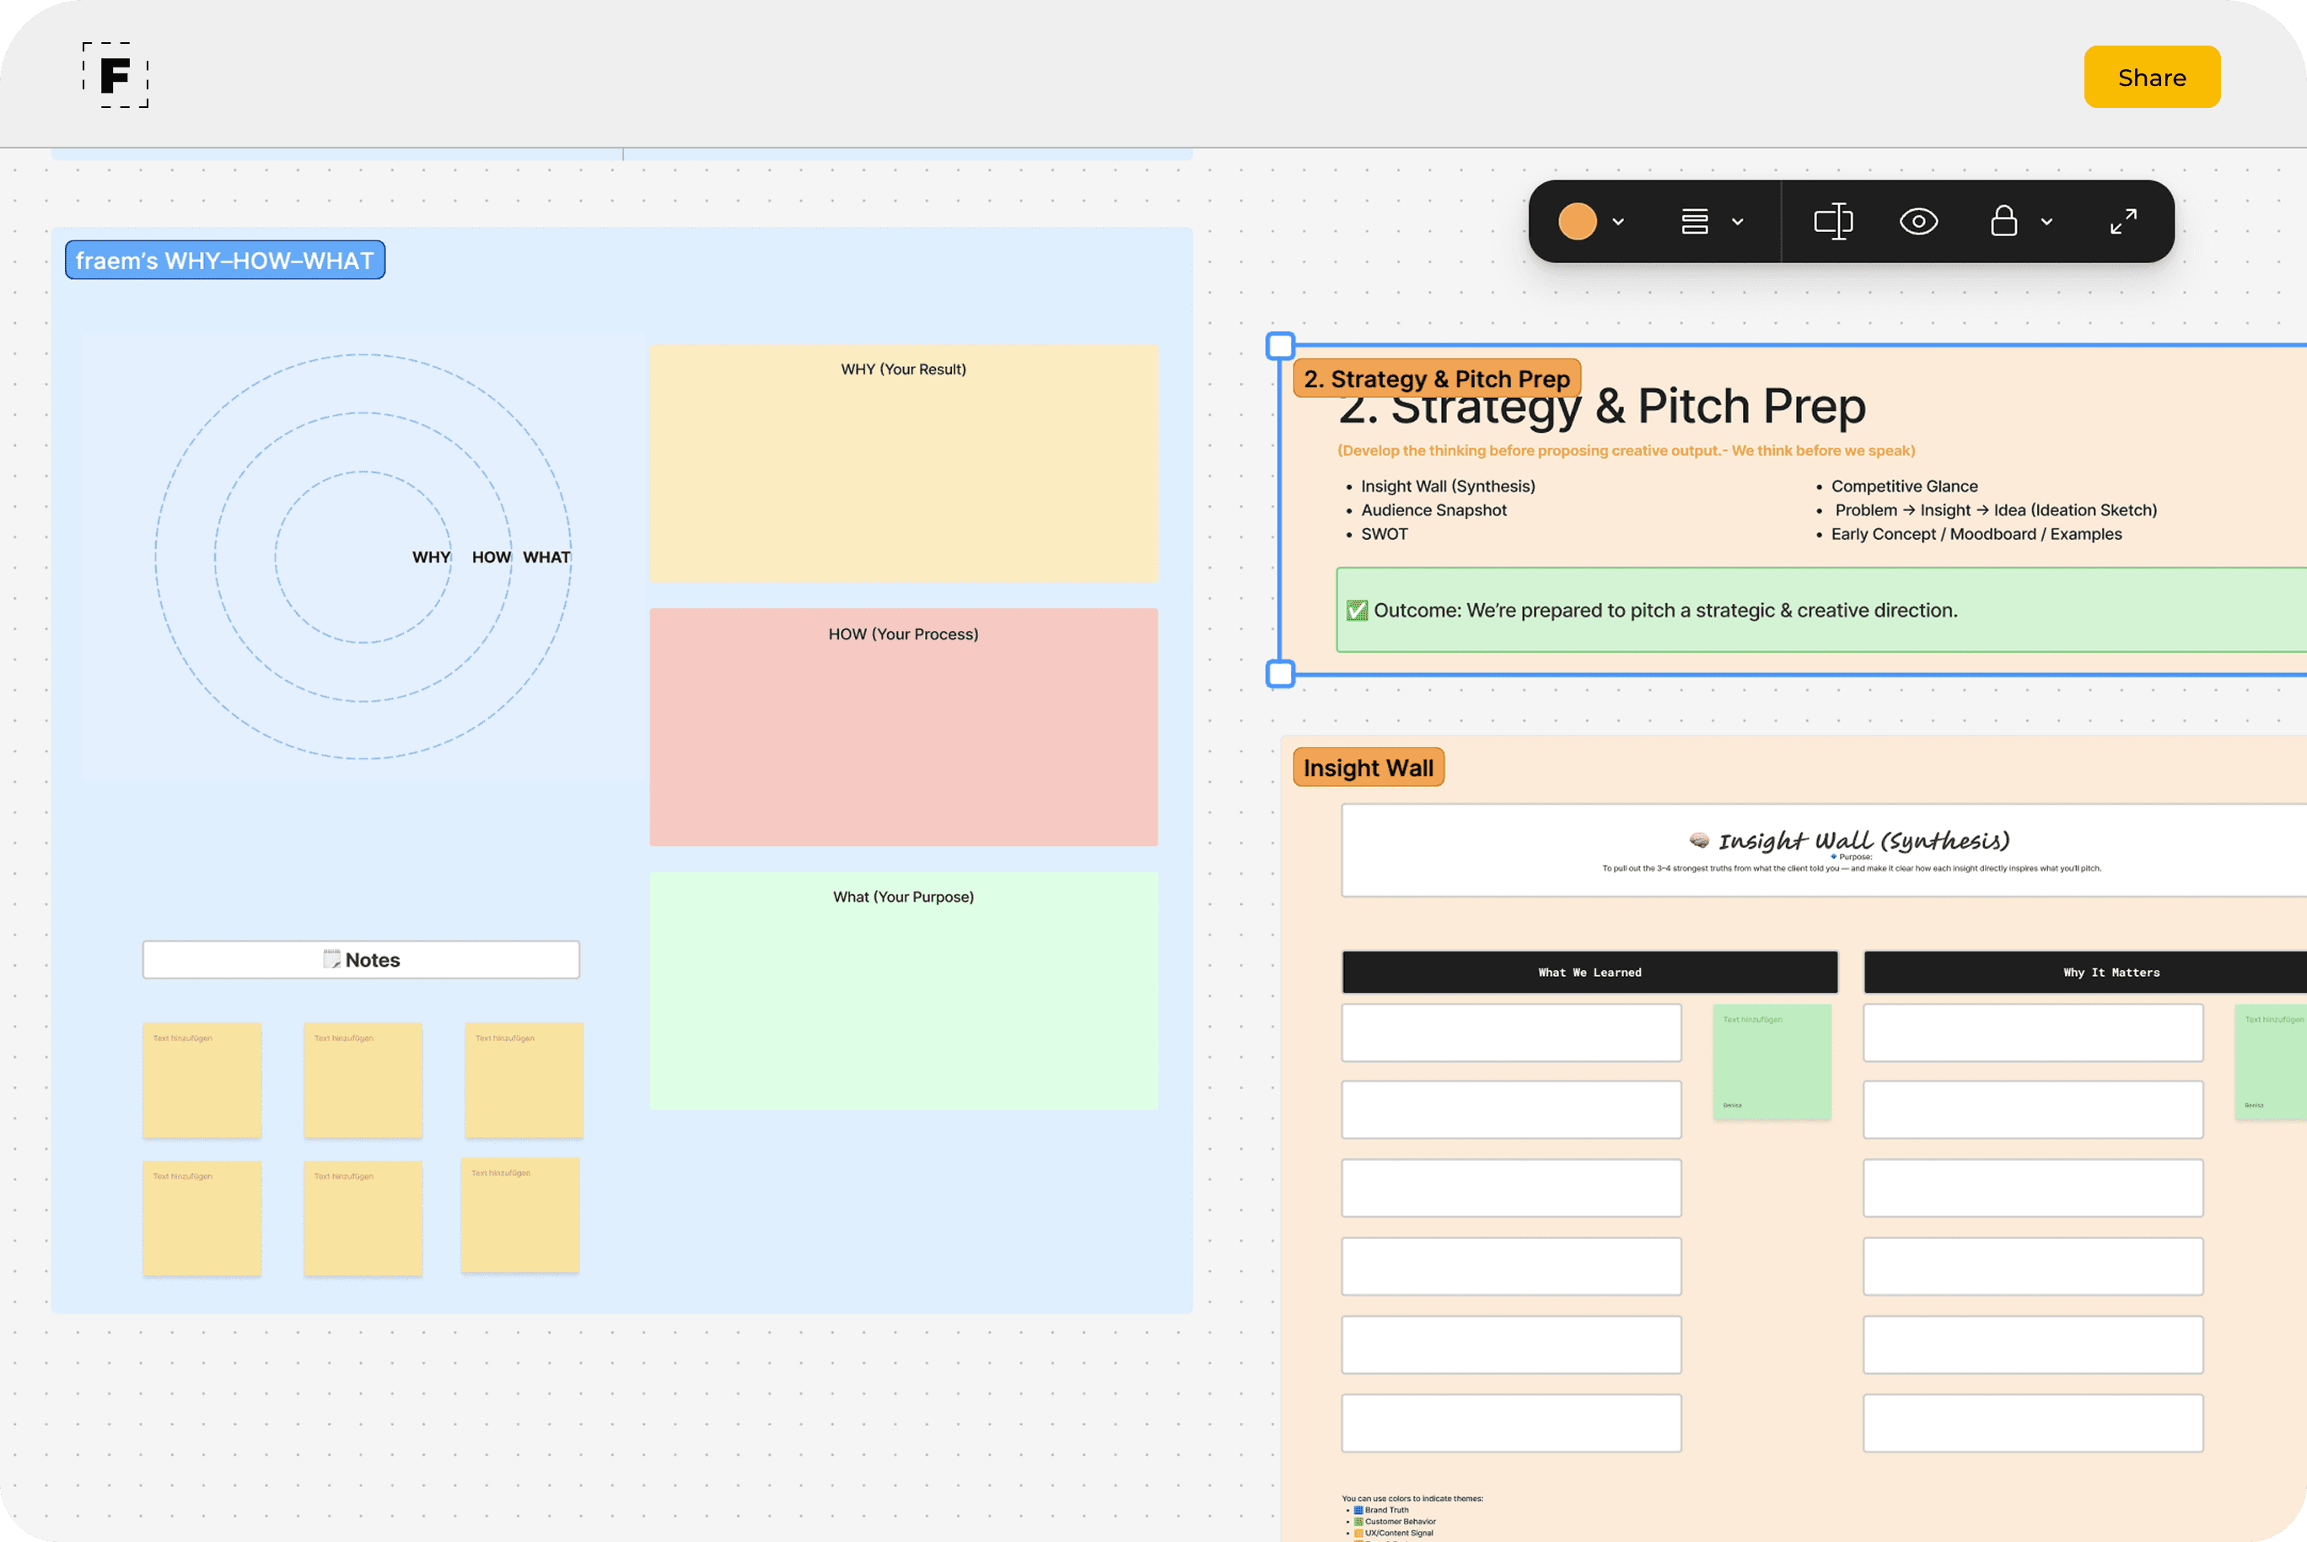Click the 2. Strategy & Pitch Prep tag
The image size is (2307, 1542).
pyautogui.click(x=1436, y=379)
